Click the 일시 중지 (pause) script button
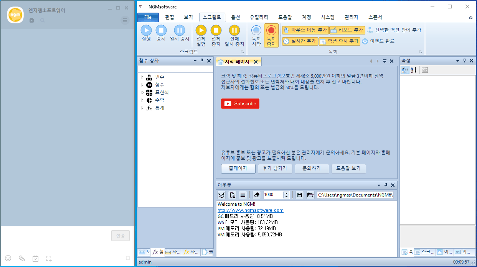The image size is (477, 267). (x=180, y=33)
